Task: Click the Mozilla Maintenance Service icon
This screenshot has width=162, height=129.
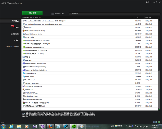Action: 24,34
